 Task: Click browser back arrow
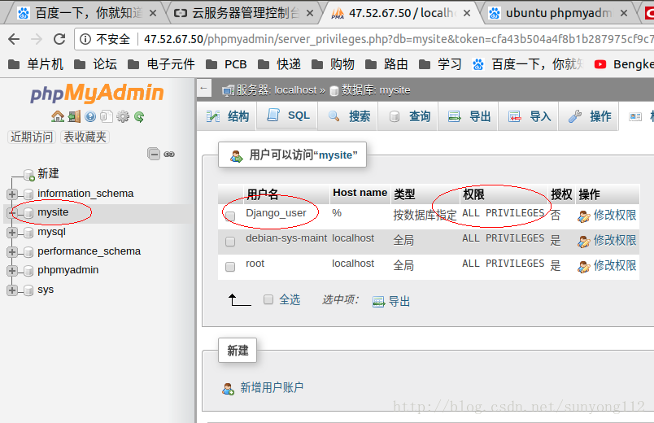tap(14, 39)
